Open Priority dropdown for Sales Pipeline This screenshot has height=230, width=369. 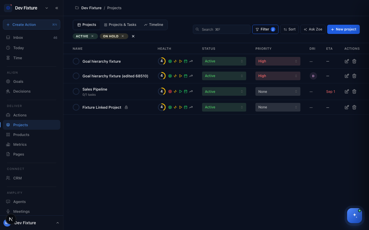pos(278,91)
